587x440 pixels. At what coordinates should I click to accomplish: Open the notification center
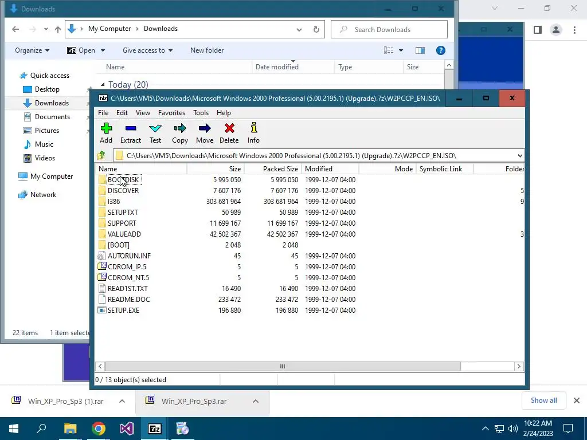[x=568, y=429]
